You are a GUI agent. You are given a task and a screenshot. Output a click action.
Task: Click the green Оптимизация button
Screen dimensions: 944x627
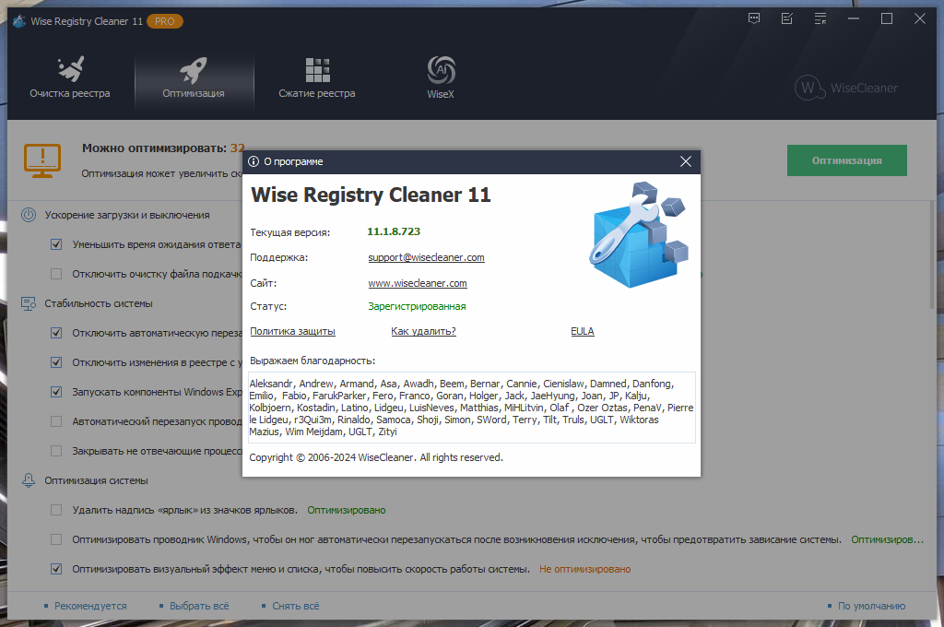847,160
